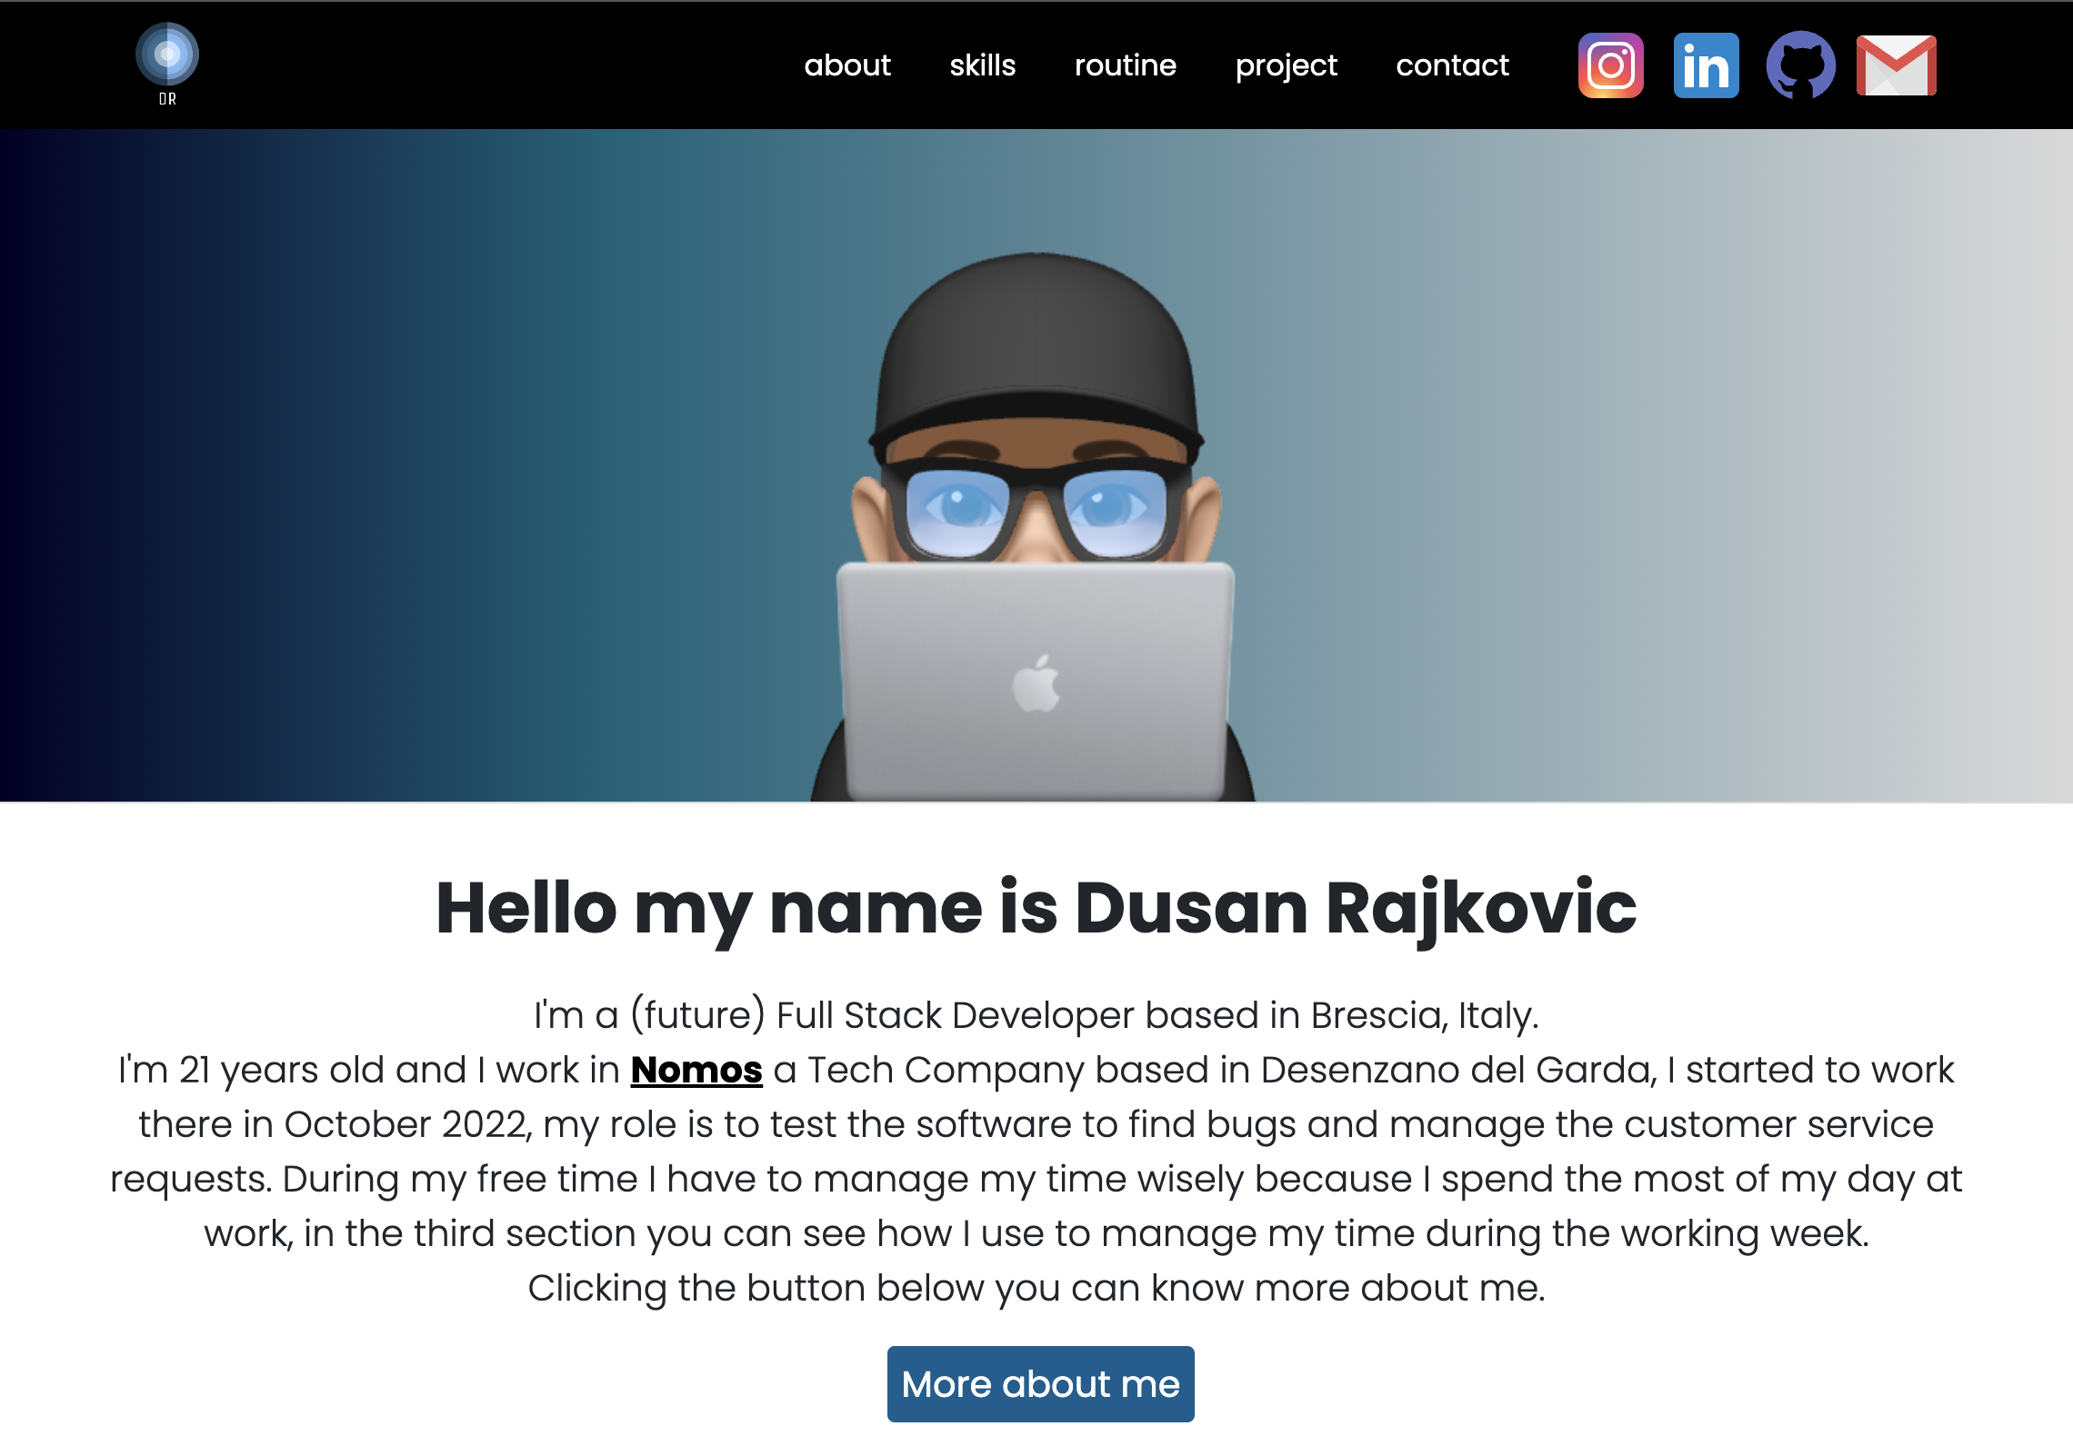The image size is (2073, 1436).
Task: Click the contact navigation link
Action: 1451,65
